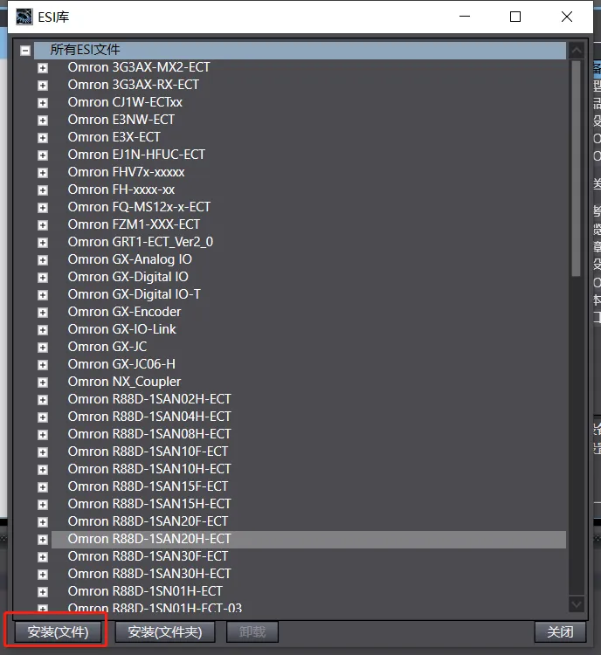Screen dimensions: 601x655
Task: Click scrollbar down arrow in ESI list
Action: (x=576, y=603)
